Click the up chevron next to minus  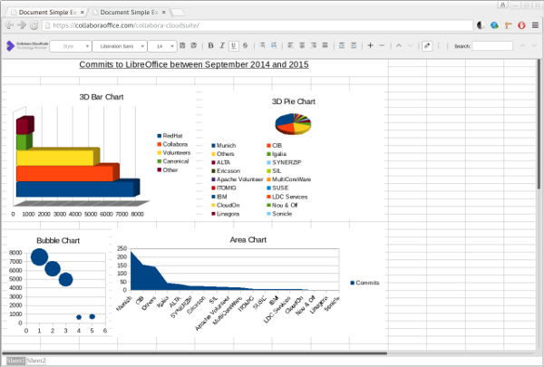399,45
